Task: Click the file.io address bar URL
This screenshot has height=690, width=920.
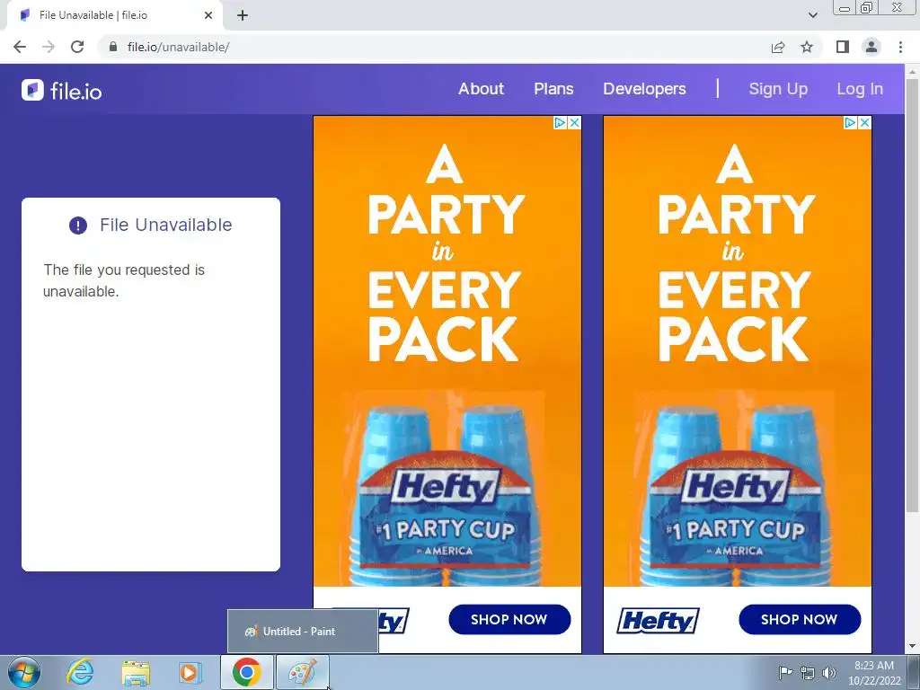Action: tap(179, 47)
